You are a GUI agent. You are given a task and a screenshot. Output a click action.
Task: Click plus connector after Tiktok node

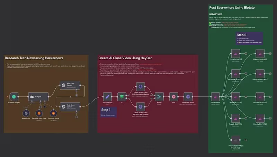(246, 53)
